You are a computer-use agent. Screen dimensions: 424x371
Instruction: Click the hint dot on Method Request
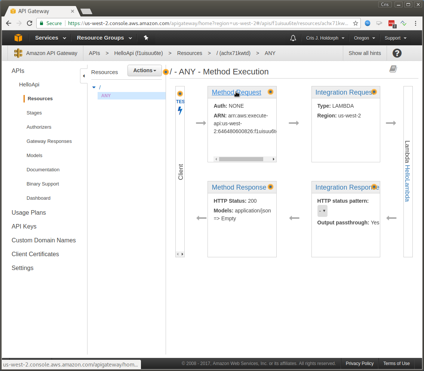pyautogui.click(x=270, y=92)
